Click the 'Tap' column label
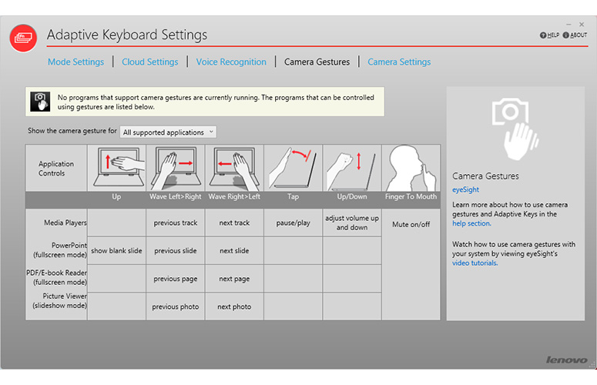 (293, 196)
